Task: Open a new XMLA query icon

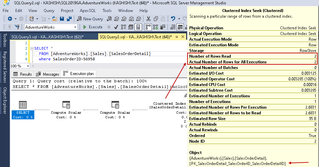Action: (131, 19)
